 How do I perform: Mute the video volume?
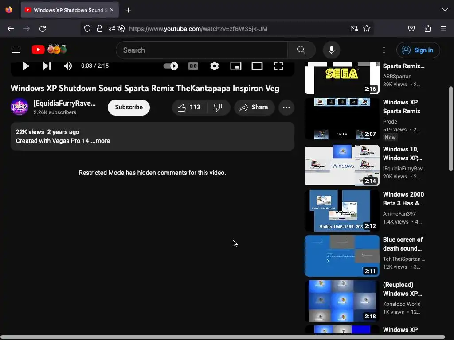pyautogui.click(x=68, y=66)
